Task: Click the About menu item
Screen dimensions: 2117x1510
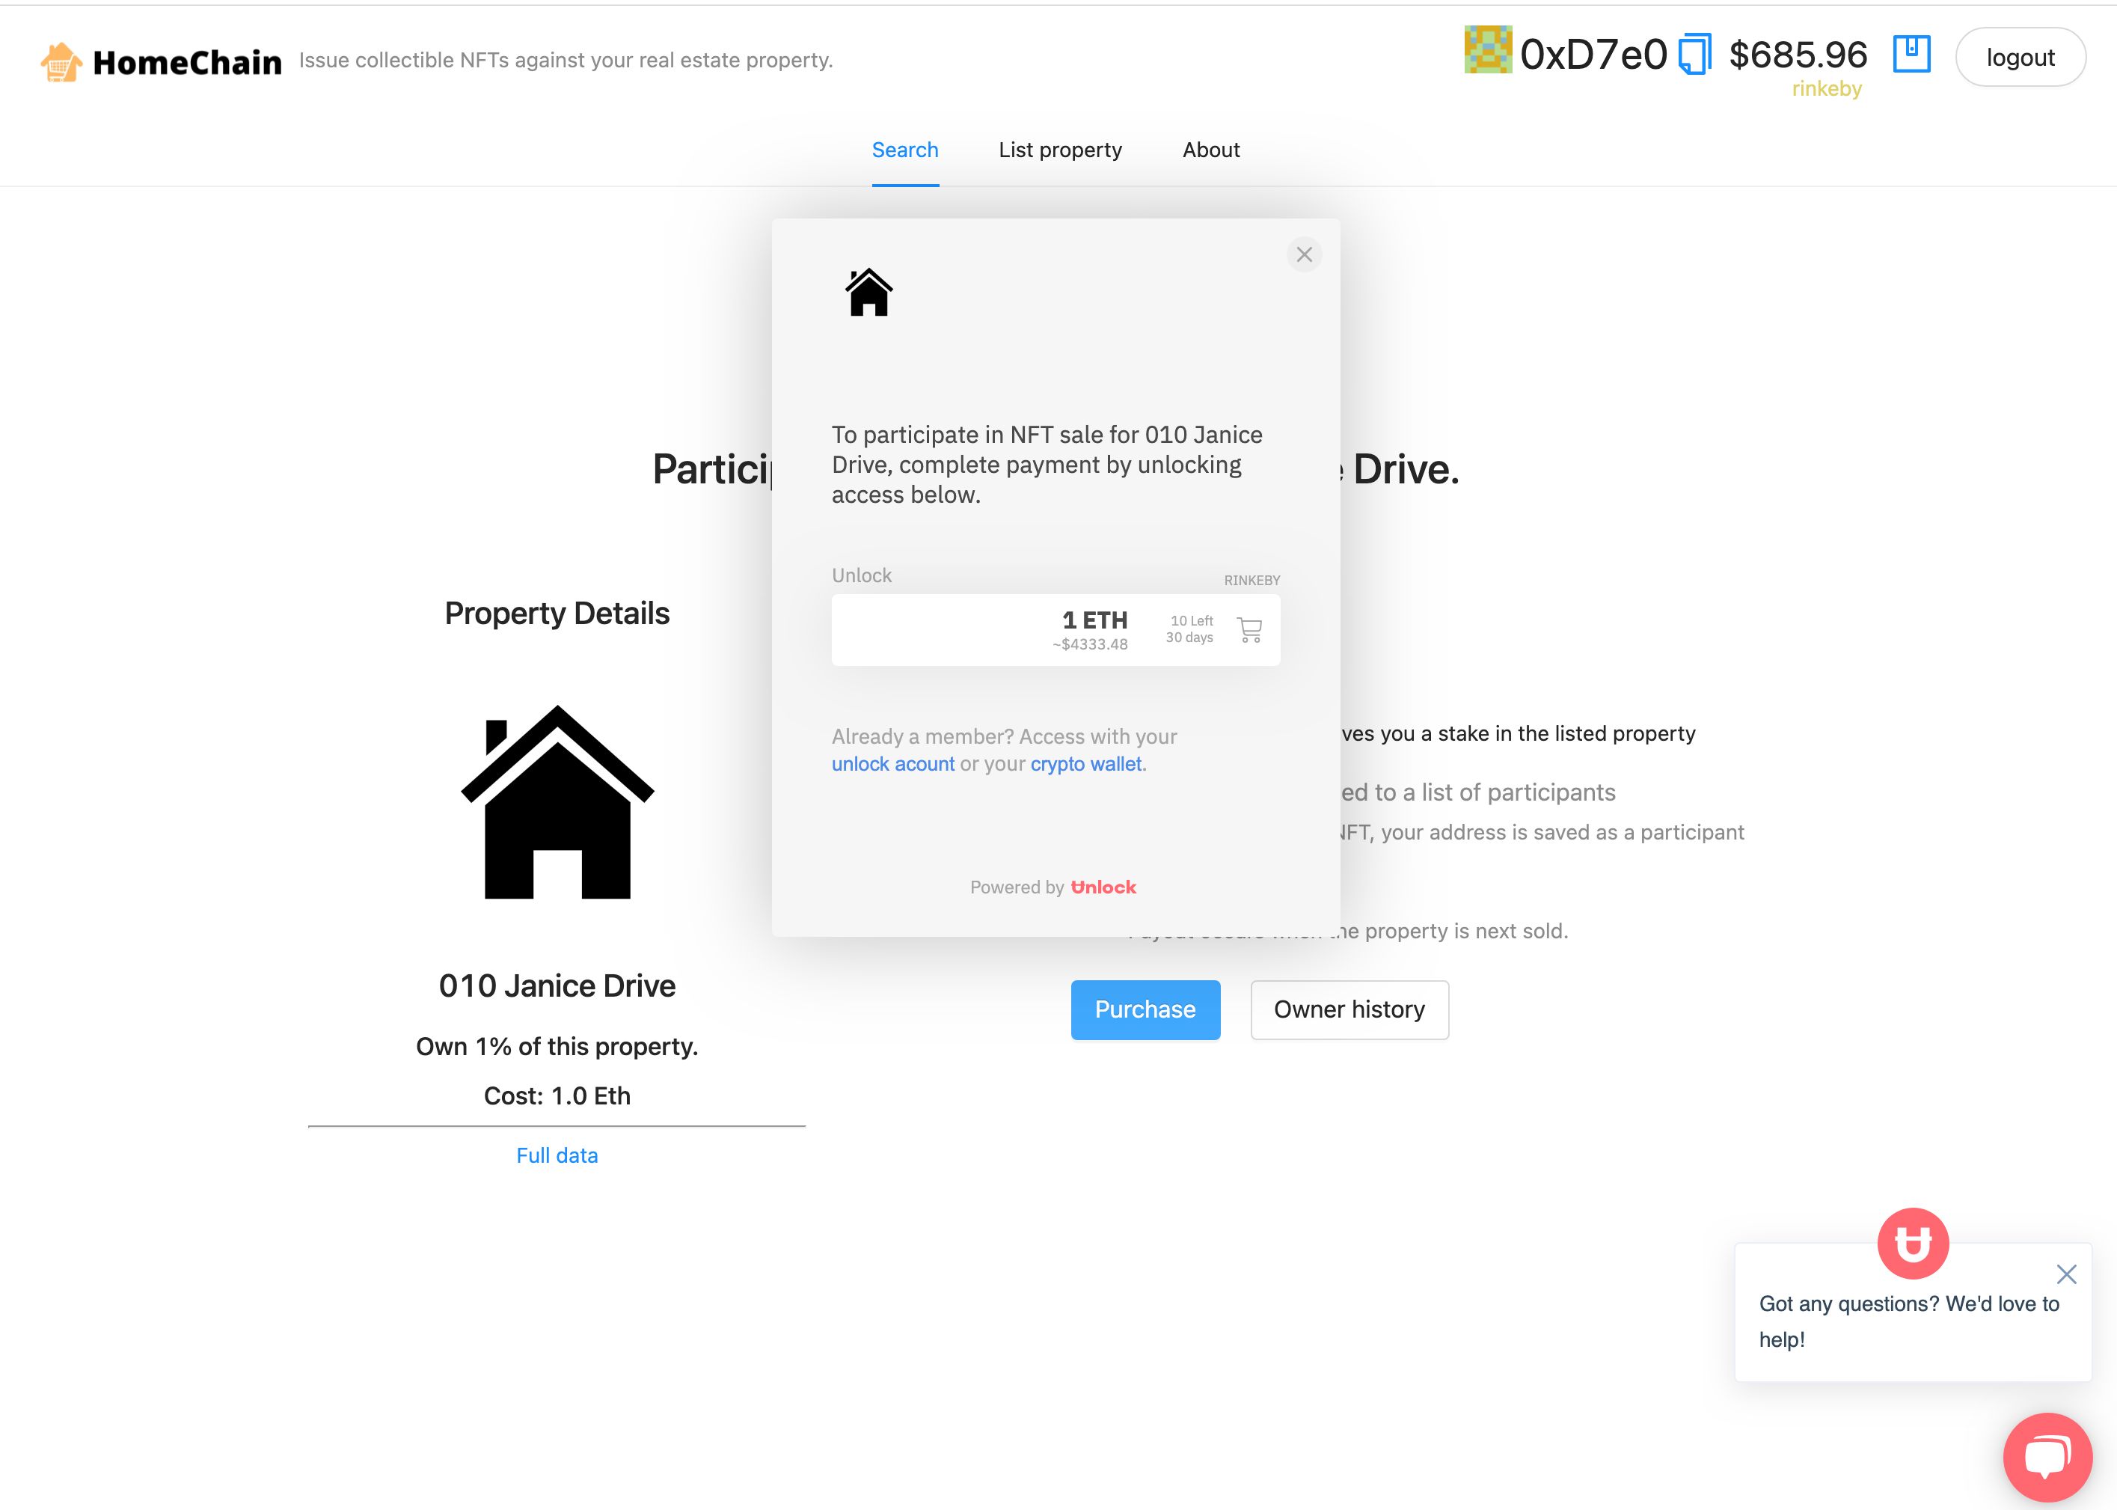Action: click(1210, 149)
